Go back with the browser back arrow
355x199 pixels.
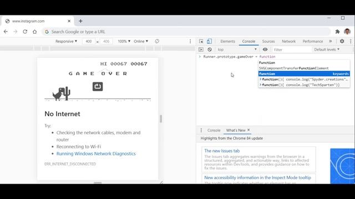(6, 32)
